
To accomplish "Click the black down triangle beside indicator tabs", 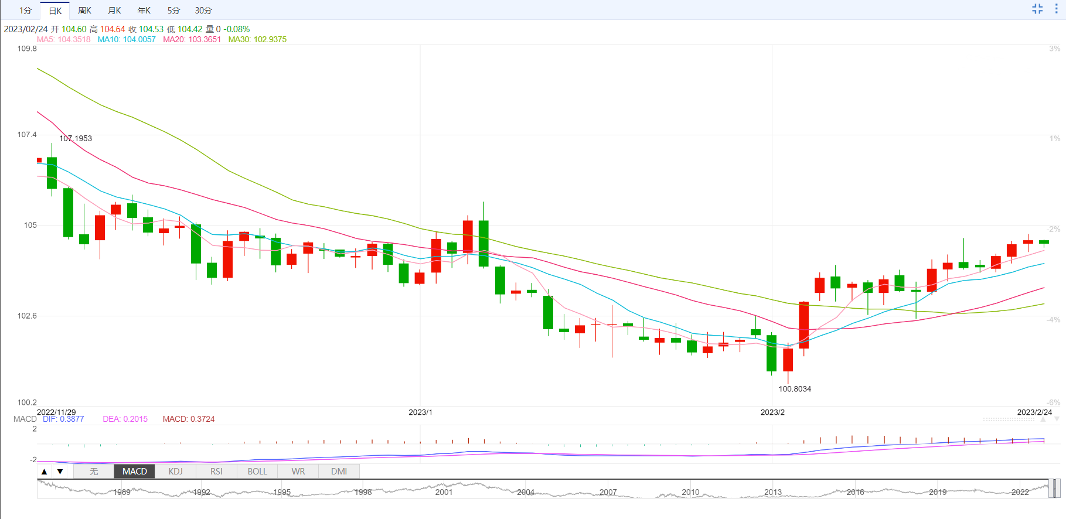I will 60,472.
